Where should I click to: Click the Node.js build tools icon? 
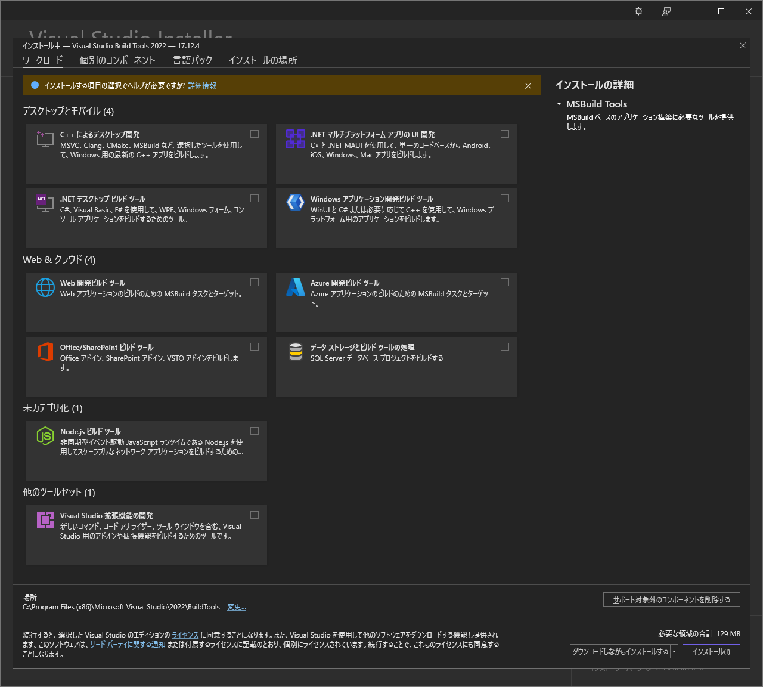tap(45, 436)
